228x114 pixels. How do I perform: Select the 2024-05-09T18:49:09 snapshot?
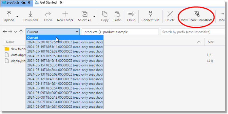65,93
